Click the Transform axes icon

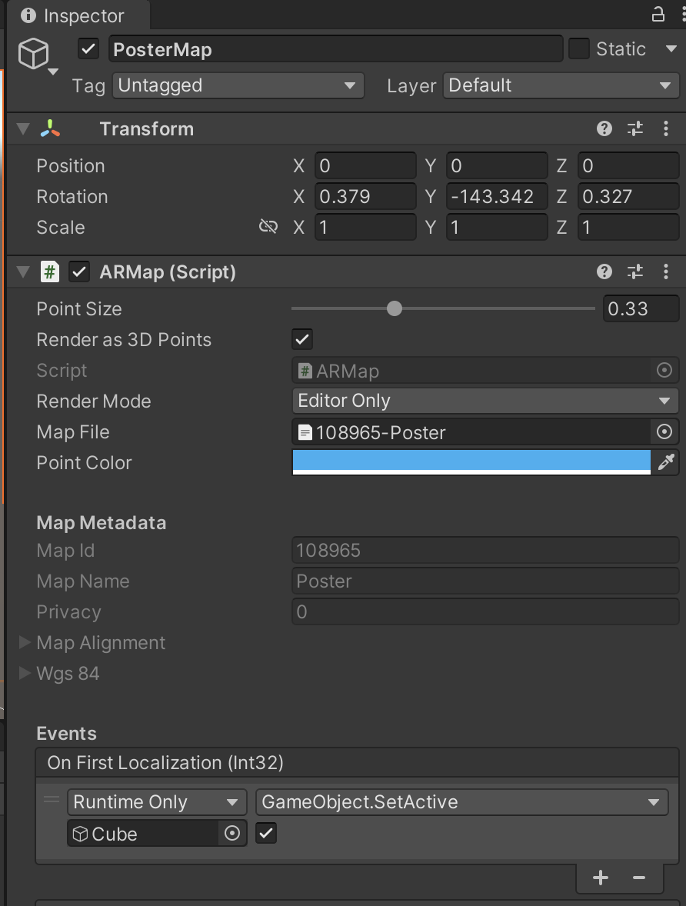pos(50,128)
